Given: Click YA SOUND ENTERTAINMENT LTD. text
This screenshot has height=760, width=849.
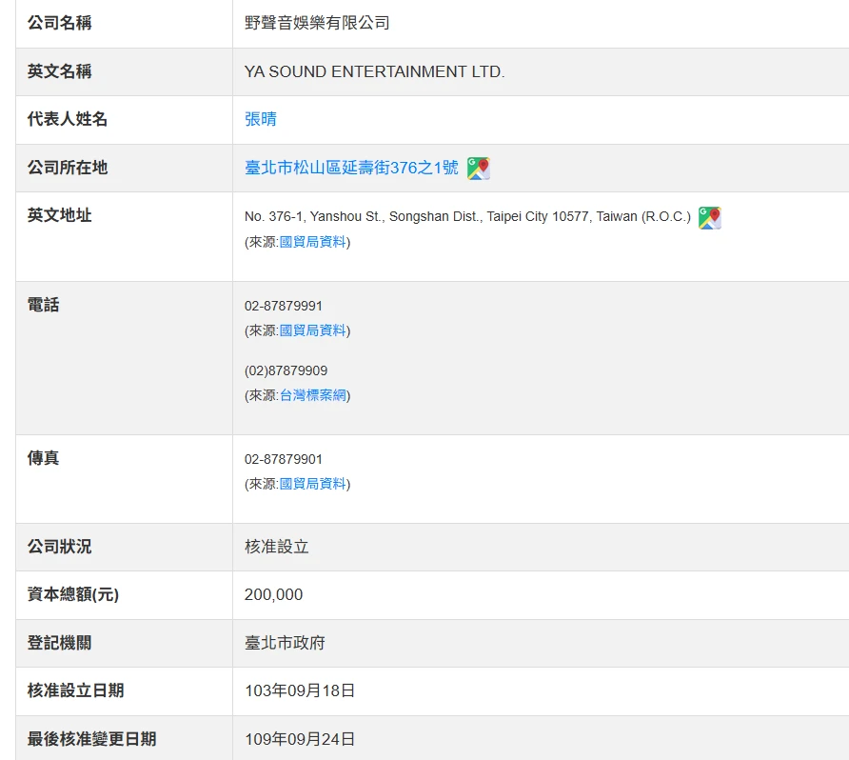Looking at the screenshot, I should [x=374, y=71].
